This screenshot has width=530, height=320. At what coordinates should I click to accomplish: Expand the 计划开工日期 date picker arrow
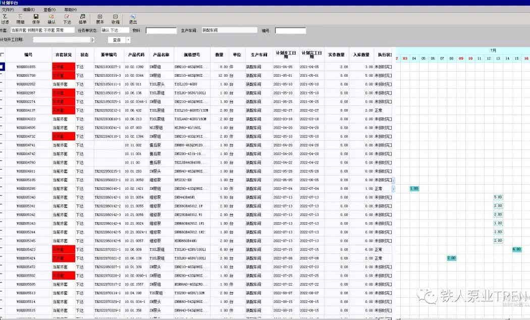(x=92, y=40)
